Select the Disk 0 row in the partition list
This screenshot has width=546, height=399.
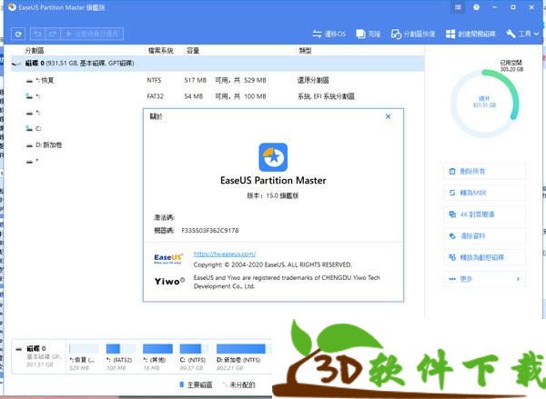[217, 64]
